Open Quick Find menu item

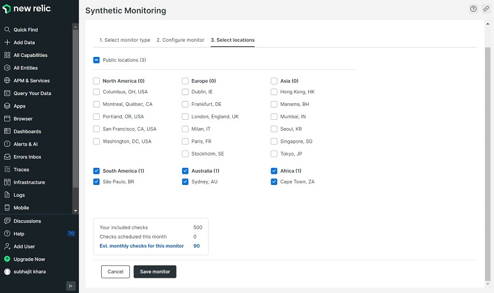point(25,29)
